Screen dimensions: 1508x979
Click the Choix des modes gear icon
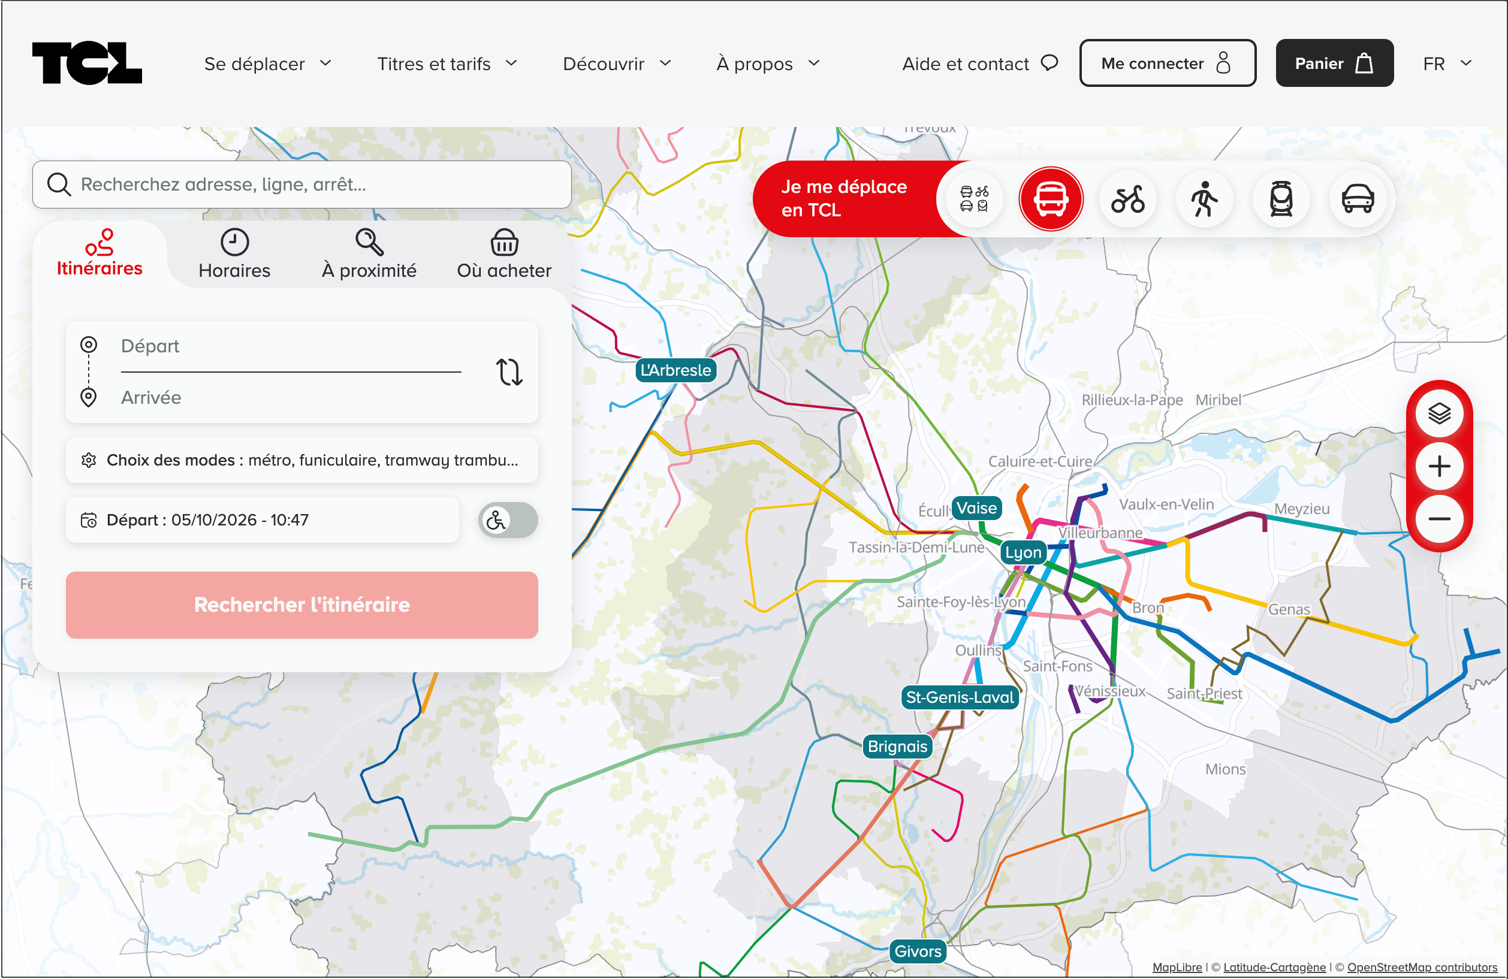[88, 460]
